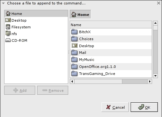Click the horizontal scrollbar left arrow
Image resolution: width=162 pixels, height=117 pixels.
tap(72, 82)
